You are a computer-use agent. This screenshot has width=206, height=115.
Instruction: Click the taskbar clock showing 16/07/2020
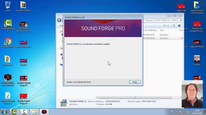(197, 112)
